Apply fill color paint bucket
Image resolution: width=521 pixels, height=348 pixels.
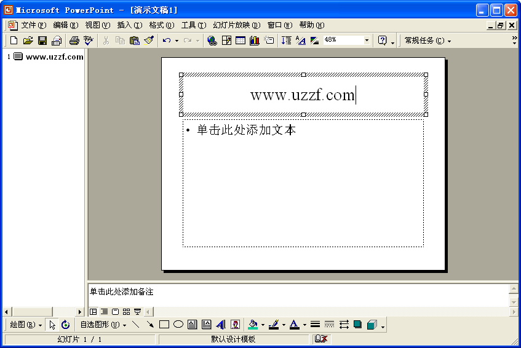[253, 325]
